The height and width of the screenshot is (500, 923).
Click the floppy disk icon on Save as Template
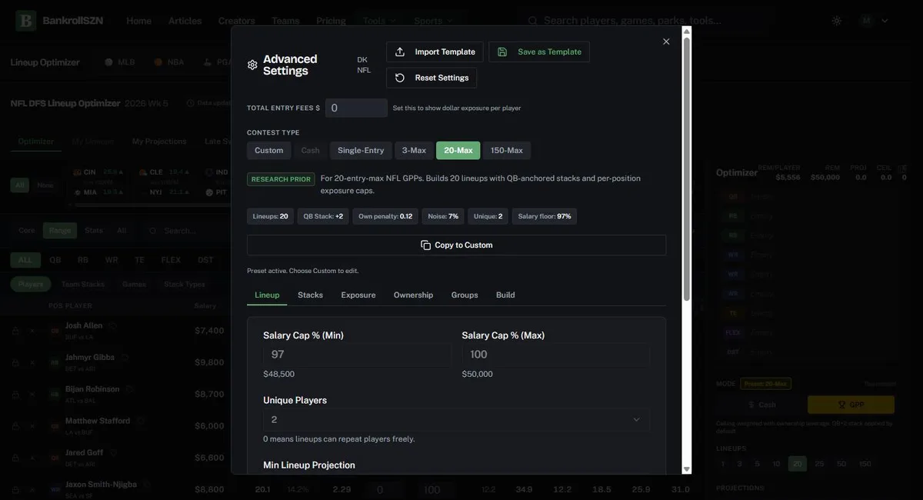502,52
